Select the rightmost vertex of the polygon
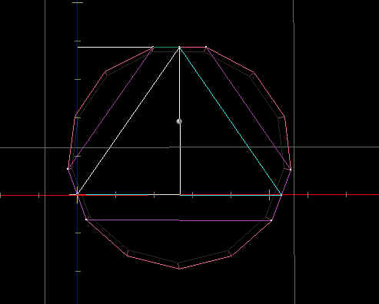Image resolution: width=379 pixels, height=304 pixels. 291,169
